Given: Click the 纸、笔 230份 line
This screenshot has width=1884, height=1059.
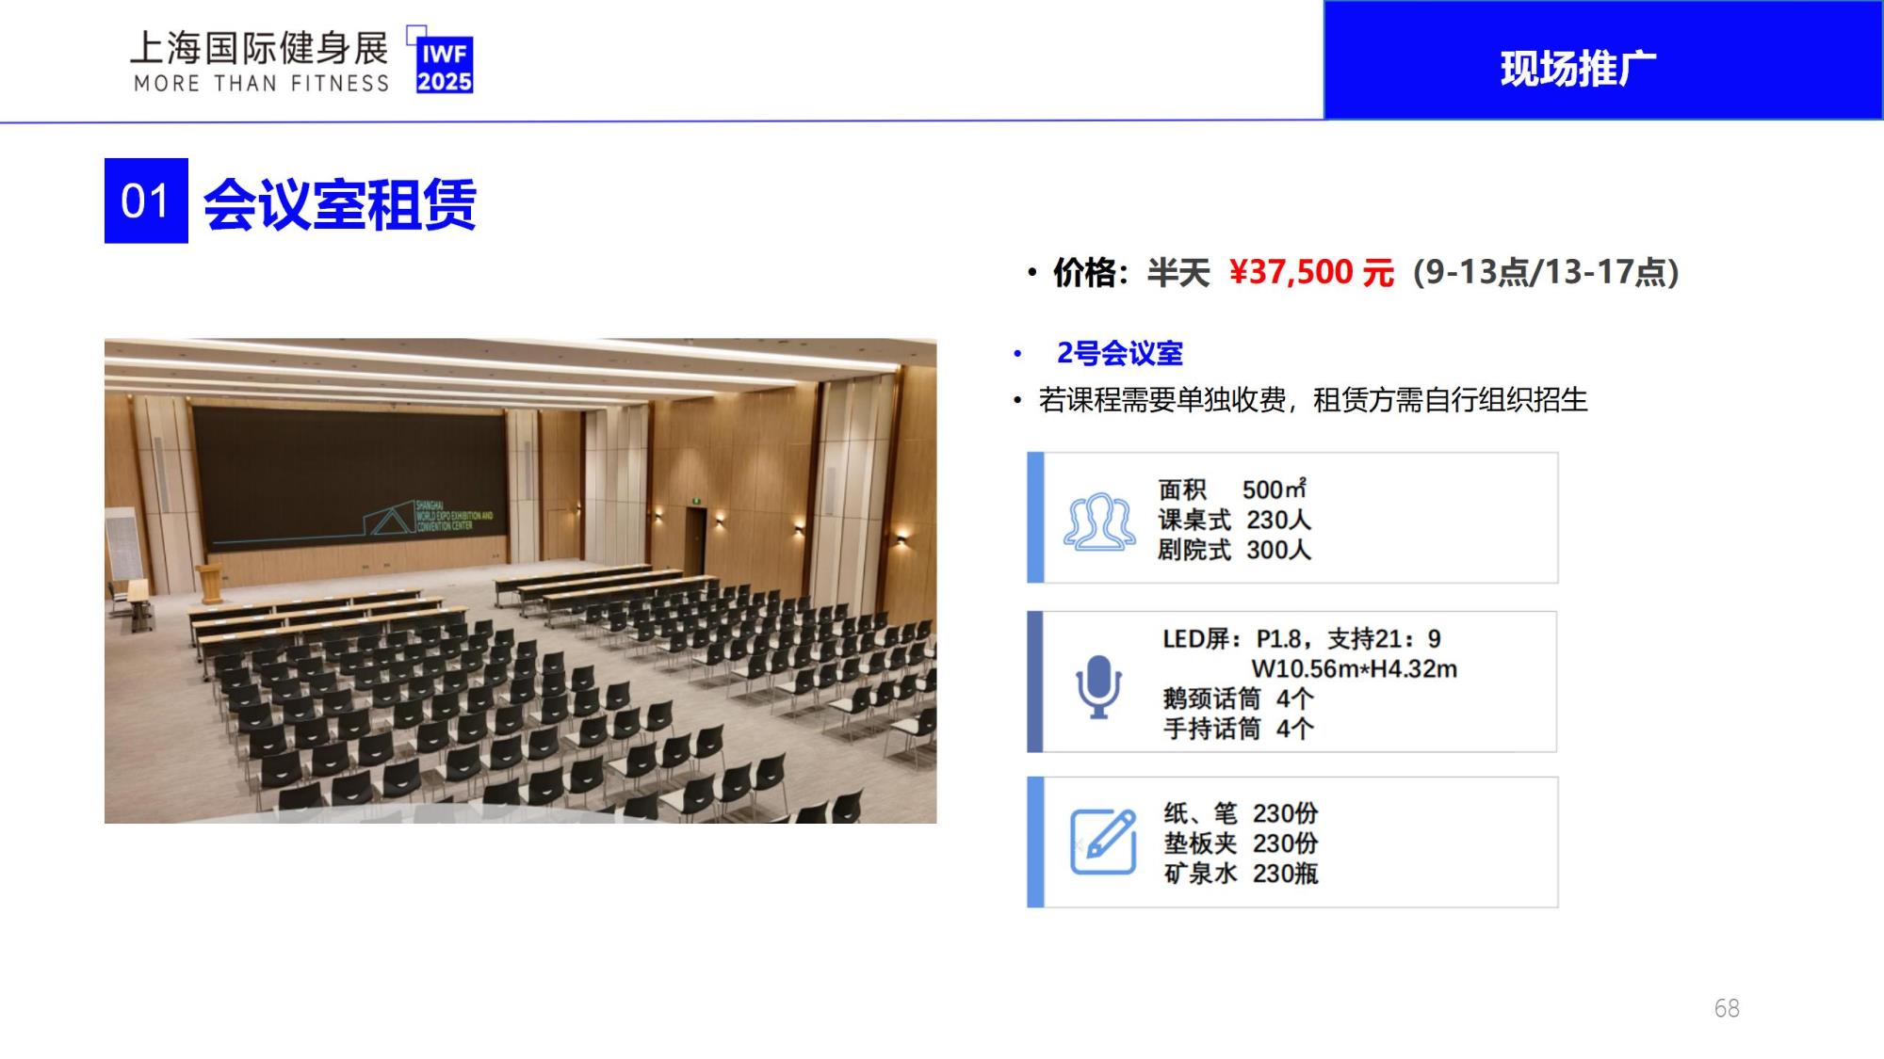Looking at the screenshot, I should [1241, 813].
